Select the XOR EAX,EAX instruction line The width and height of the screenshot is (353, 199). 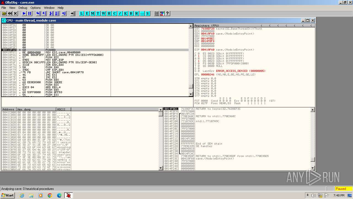tap(95, 65)
